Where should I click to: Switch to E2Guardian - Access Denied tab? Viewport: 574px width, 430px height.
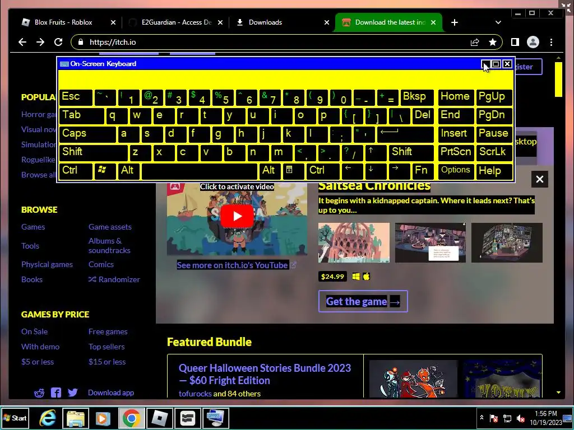tap(177, 22)
